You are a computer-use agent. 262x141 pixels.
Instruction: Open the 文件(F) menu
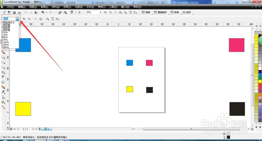tap(10, 7)
